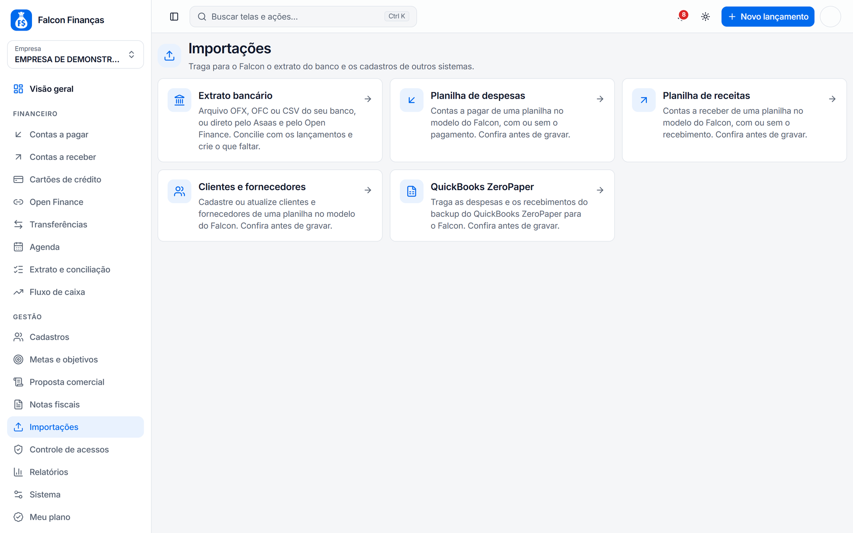The height and width of the screenshot is (533, 853).
Task: Click the Cadastros people icon
Action: coord(18,337)
